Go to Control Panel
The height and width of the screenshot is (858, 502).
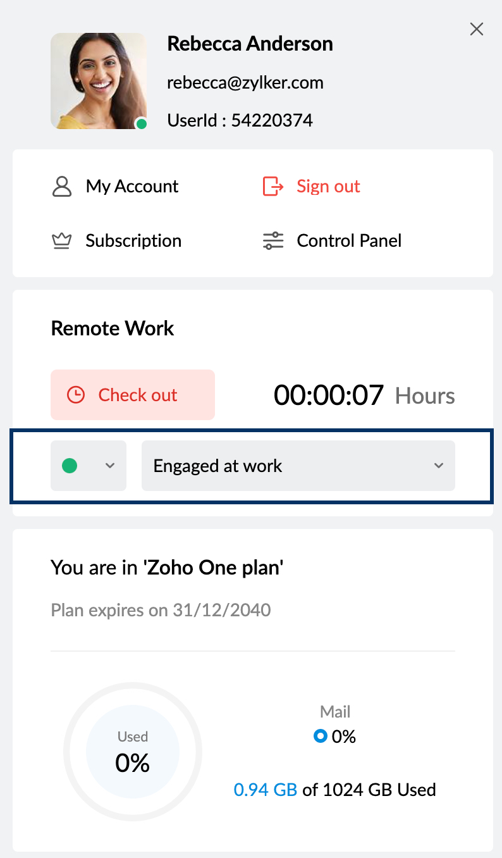point(349,241)
